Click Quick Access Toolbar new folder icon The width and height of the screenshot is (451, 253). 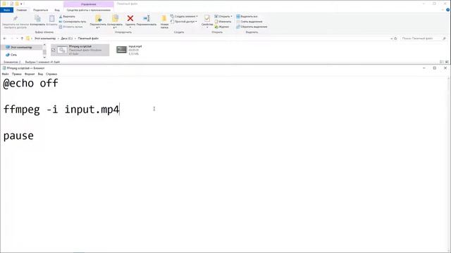[17, 4]
